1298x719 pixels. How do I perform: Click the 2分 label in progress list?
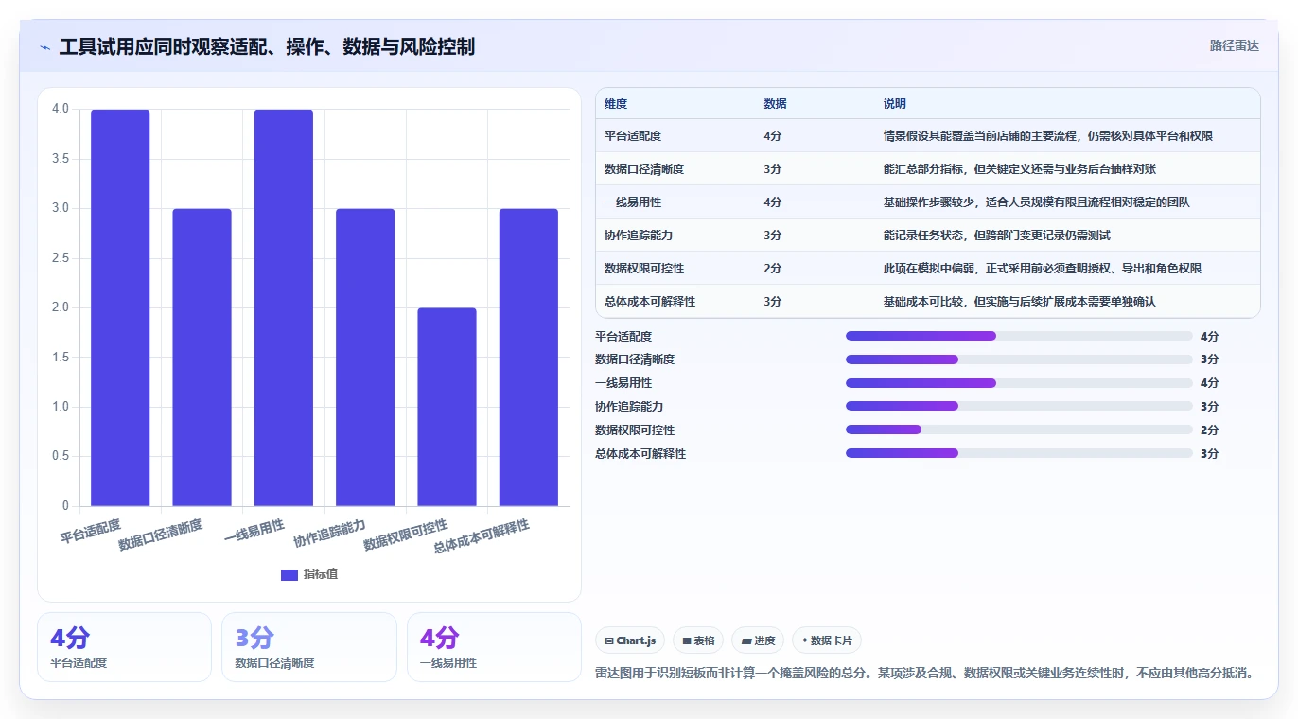pos(1209,430)
